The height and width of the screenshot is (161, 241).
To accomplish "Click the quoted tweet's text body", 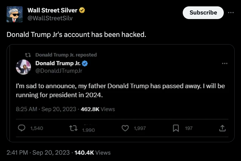I will 120,90.
